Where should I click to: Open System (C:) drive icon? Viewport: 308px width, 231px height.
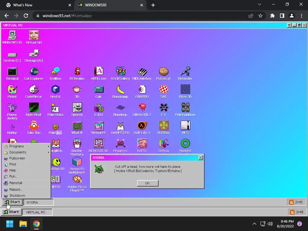[x=12, y=57]
